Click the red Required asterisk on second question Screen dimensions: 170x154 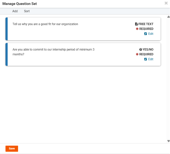[137, 54]
